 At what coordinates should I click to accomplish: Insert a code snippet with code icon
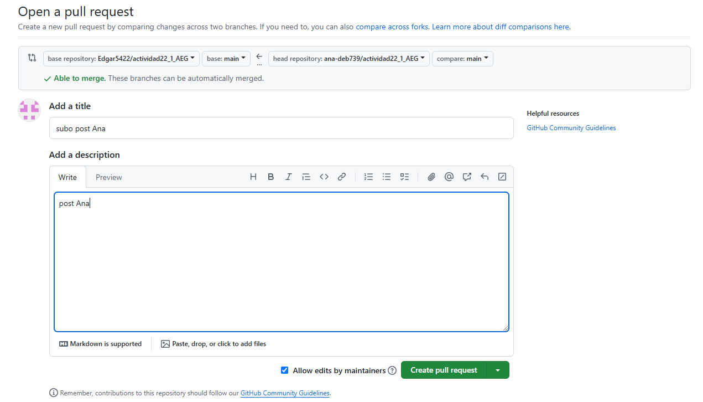pos(324,177)
